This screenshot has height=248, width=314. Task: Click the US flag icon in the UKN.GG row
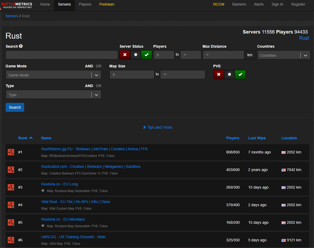[284, 240]
